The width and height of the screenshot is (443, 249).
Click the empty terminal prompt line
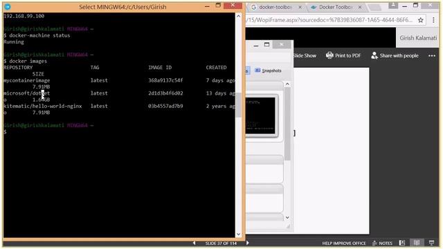[5, 132]
